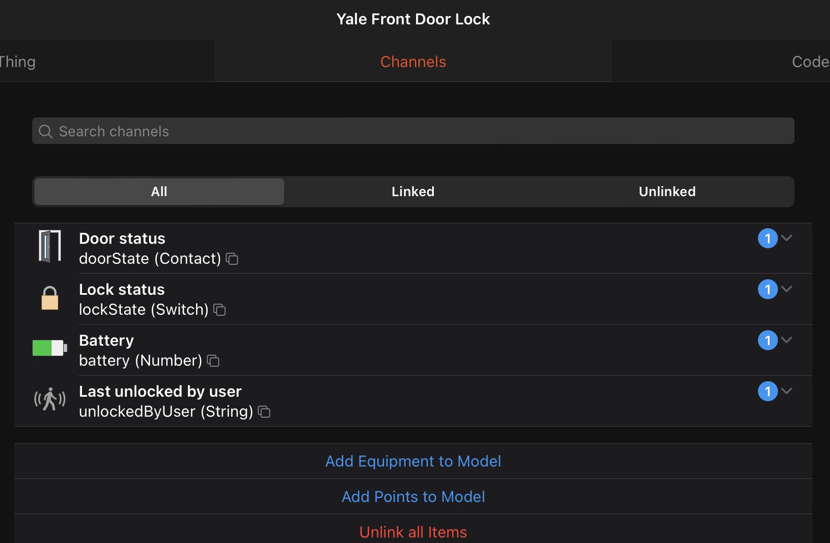Copy the lockState channel ID

(x=220, y=310)
